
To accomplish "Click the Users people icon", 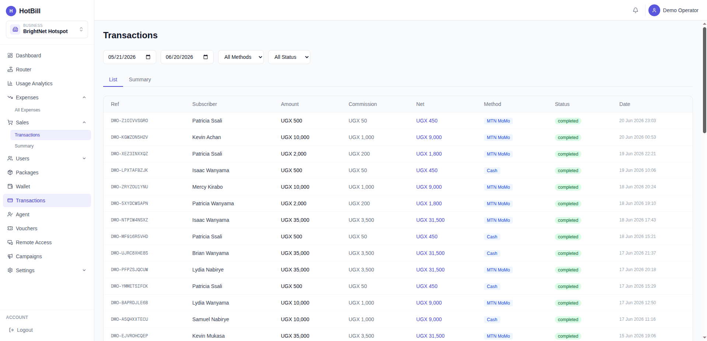I will [x=10, y=159].
